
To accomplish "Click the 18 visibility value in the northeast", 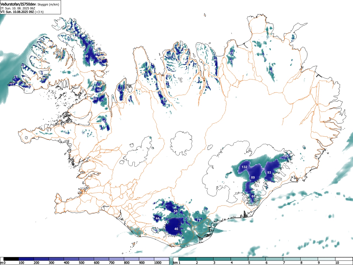I will [271, 71].
